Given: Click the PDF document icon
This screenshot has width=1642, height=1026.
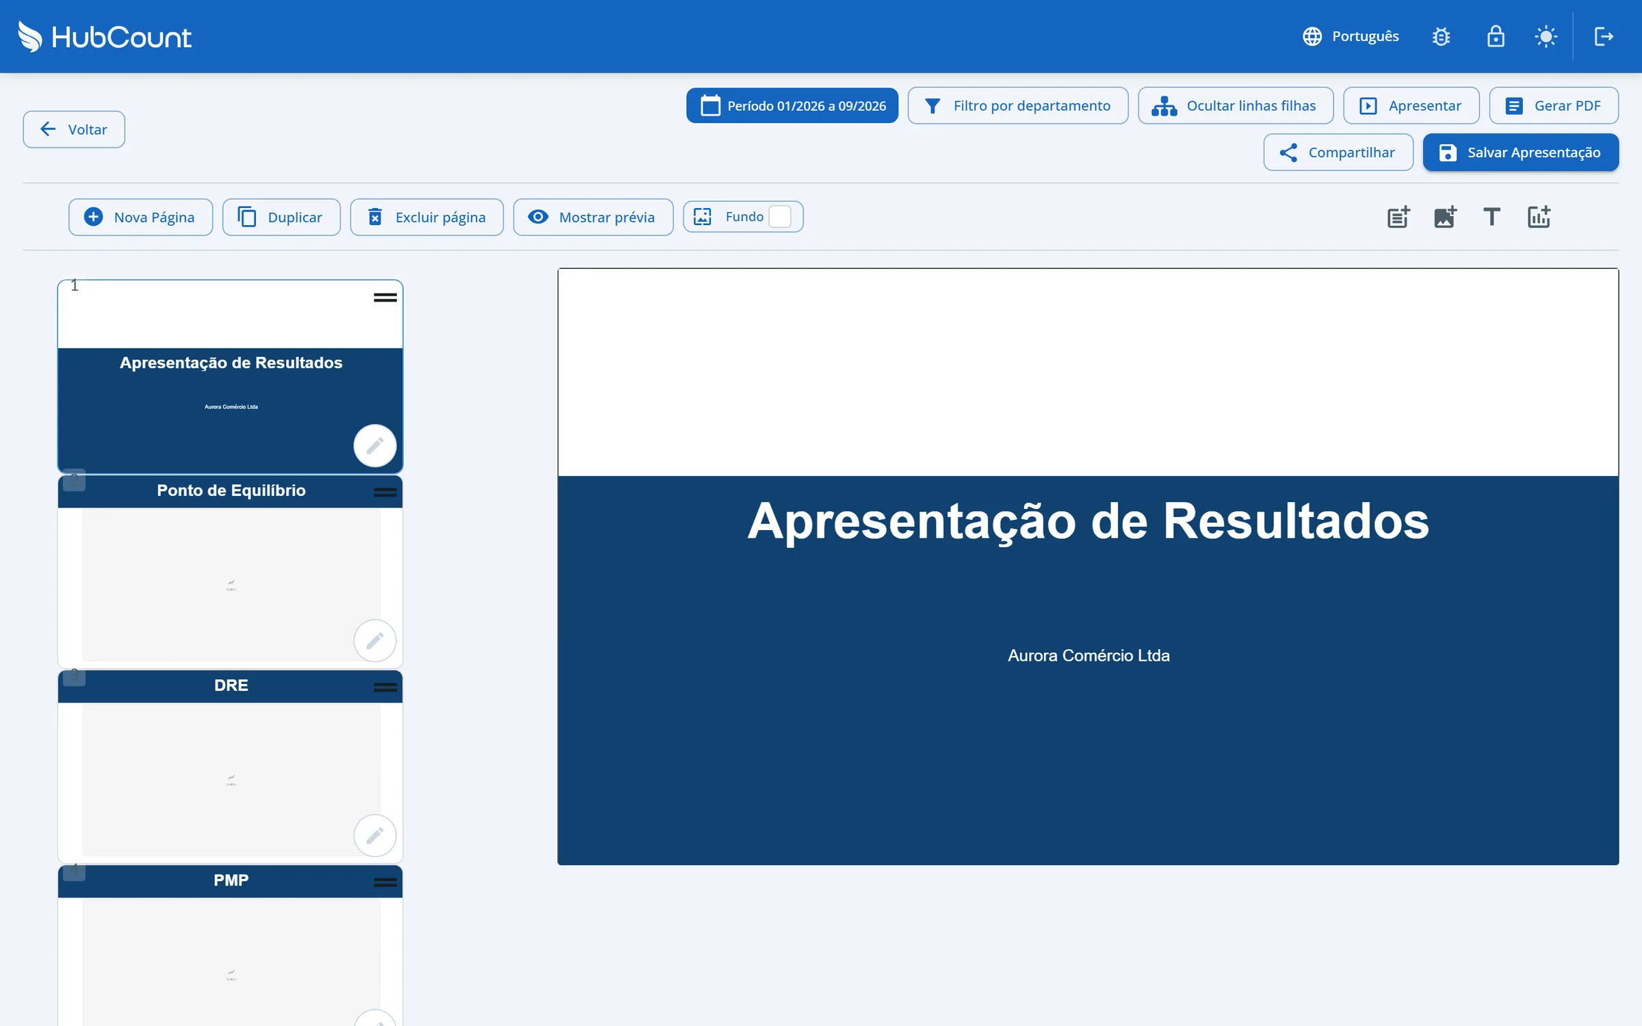Looking at the screenshot, I should point(1514,106).
